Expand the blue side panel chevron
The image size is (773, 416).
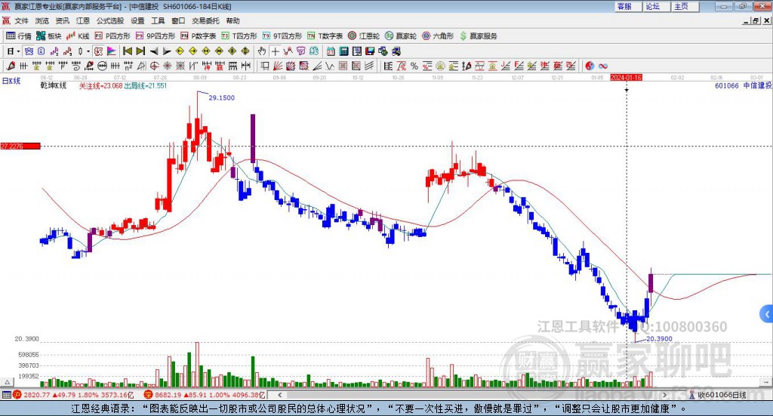click(x=767, y=314)
